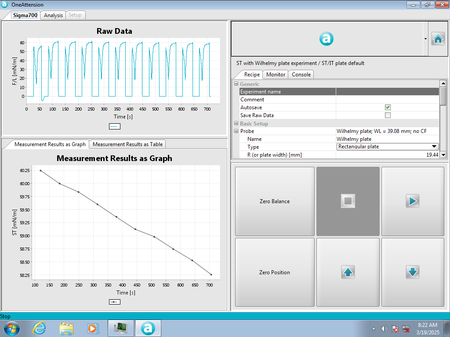Move the stage up with up arrow
The height and width of the screenshot is (337, 450).
pos(348,272)
